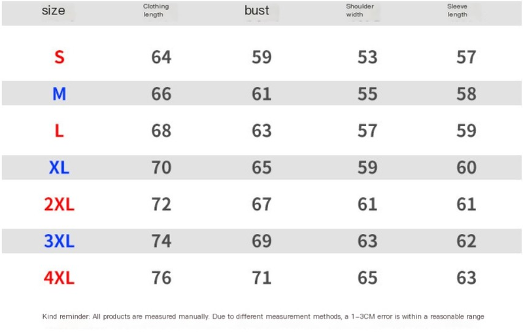The width and height of the screenshot is (523, 332).
Task: Click clothing length value 64 for size S
Action: point(161,58)
